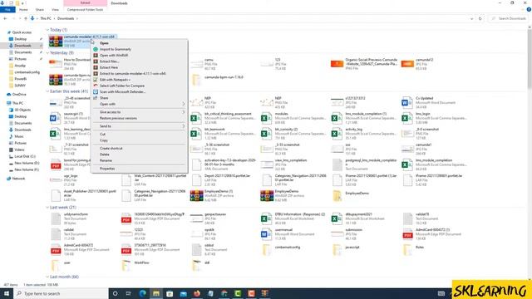
Task: Open Firefox from the taskbar
Action: pos(197,293)
